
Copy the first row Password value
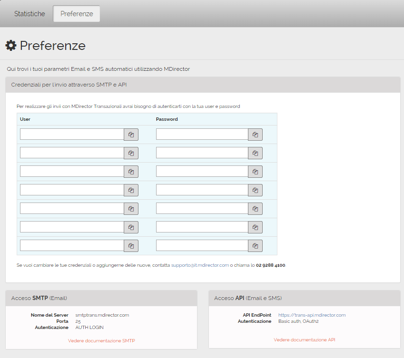pyautogui.click(x=255, y=135)
